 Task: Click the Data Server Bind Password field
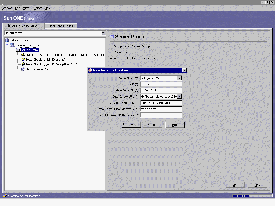coord(161,109)
